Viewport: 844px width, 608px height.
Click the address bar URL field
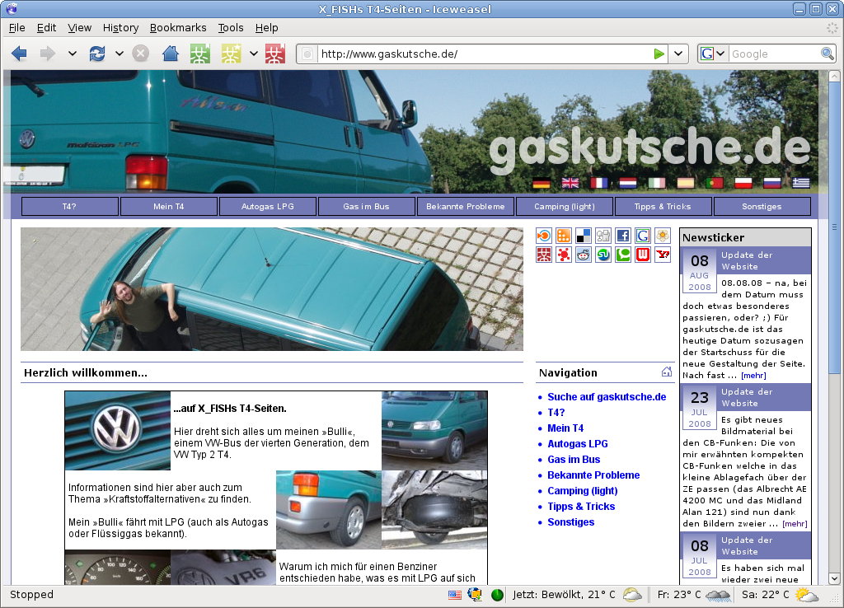pos(485,54)
